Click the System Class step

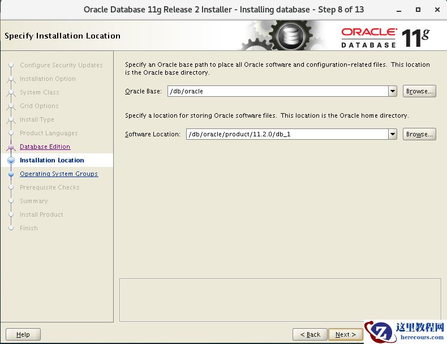40,92
